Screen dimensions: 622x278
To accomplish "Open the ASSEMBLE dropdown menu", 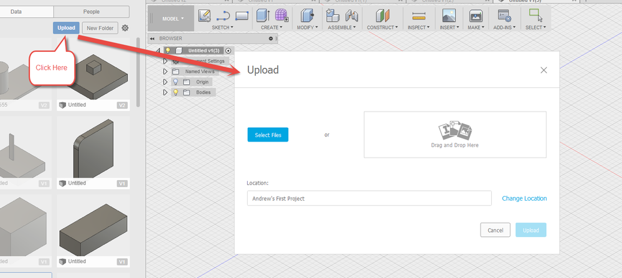I will pyautogui.click(x=342, y=27).
